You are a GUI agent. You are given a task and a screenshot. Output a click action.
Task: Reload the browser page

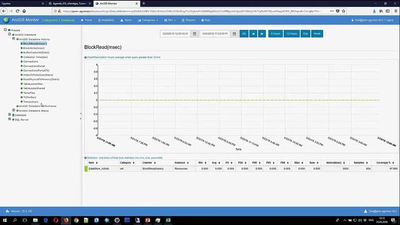click(x=17, y=11)
